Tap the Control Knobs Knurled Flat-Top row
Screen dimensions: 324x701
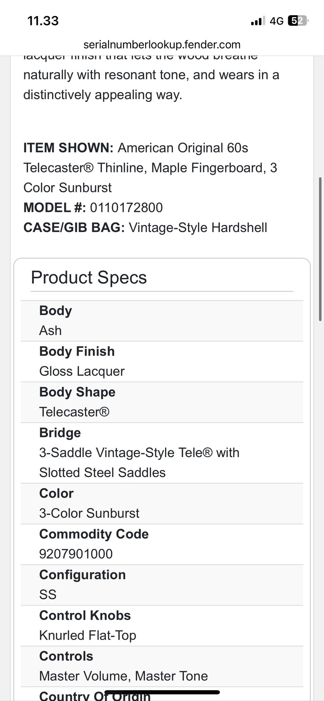(x=162, y=626)
